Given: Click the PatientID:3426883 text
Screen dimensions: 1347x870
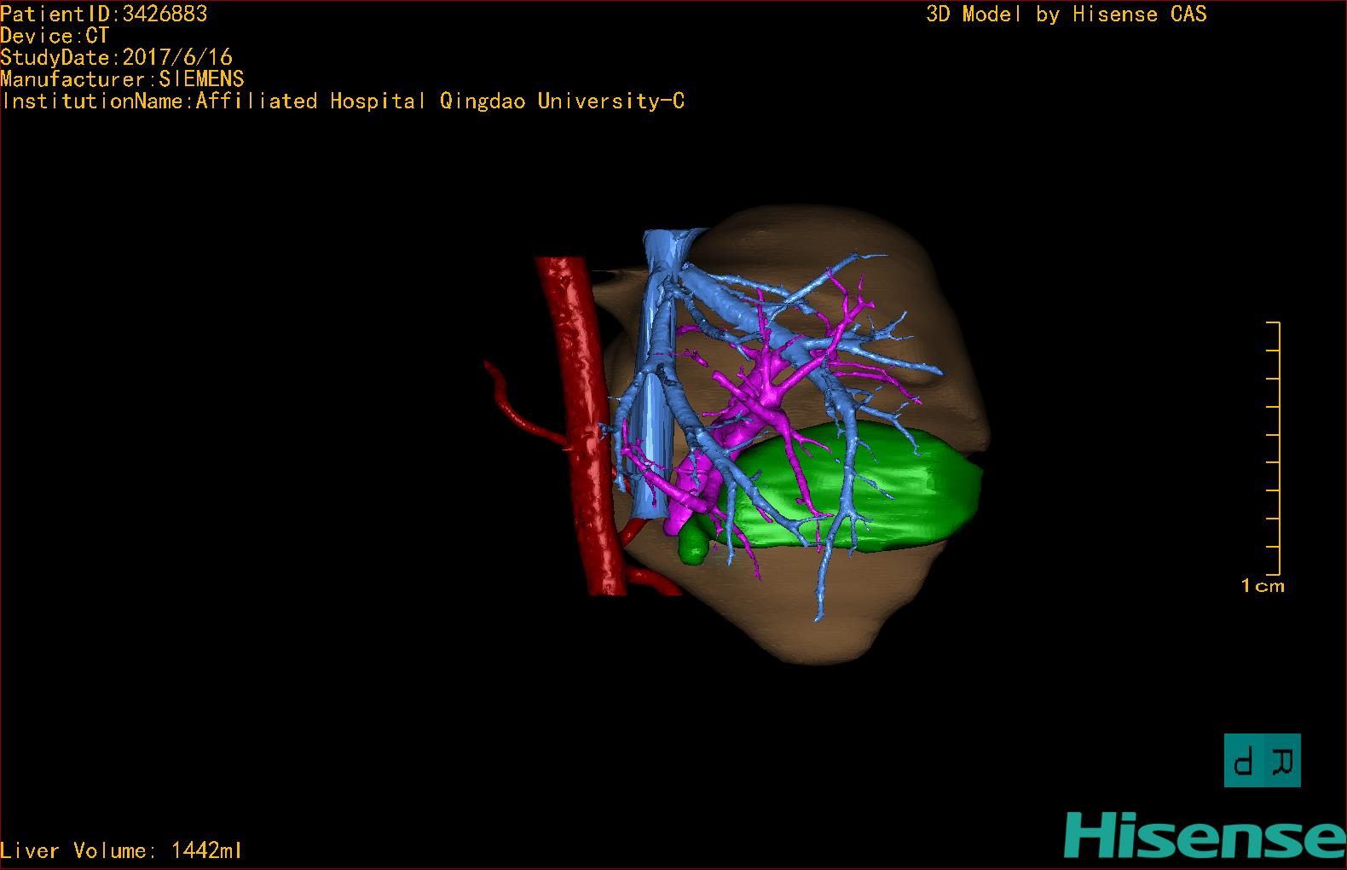Looking at the screenshot, I should point(104,14).
